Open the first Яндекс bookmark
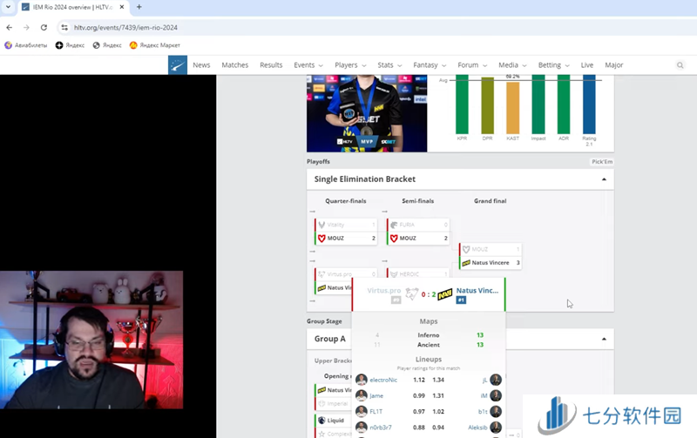The width and height of the screenshot is (697, 438). (x=70, y=45)
